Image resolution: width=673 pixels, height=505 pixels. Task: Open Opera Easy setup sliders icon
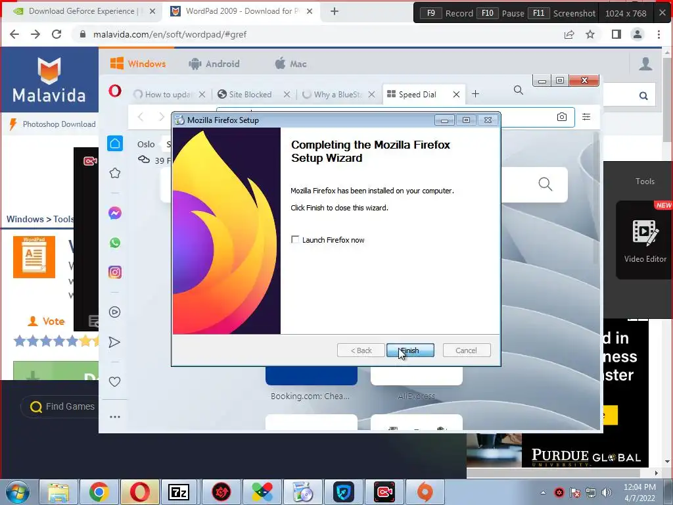(586, 116)
